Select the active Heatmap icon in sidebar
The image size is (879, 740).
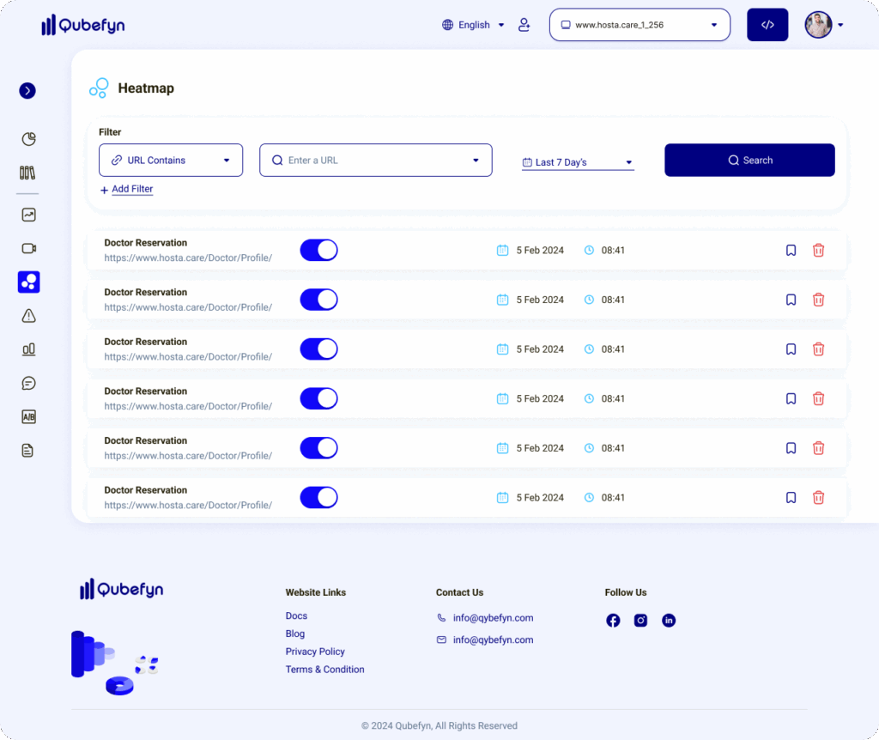[28, 282]
